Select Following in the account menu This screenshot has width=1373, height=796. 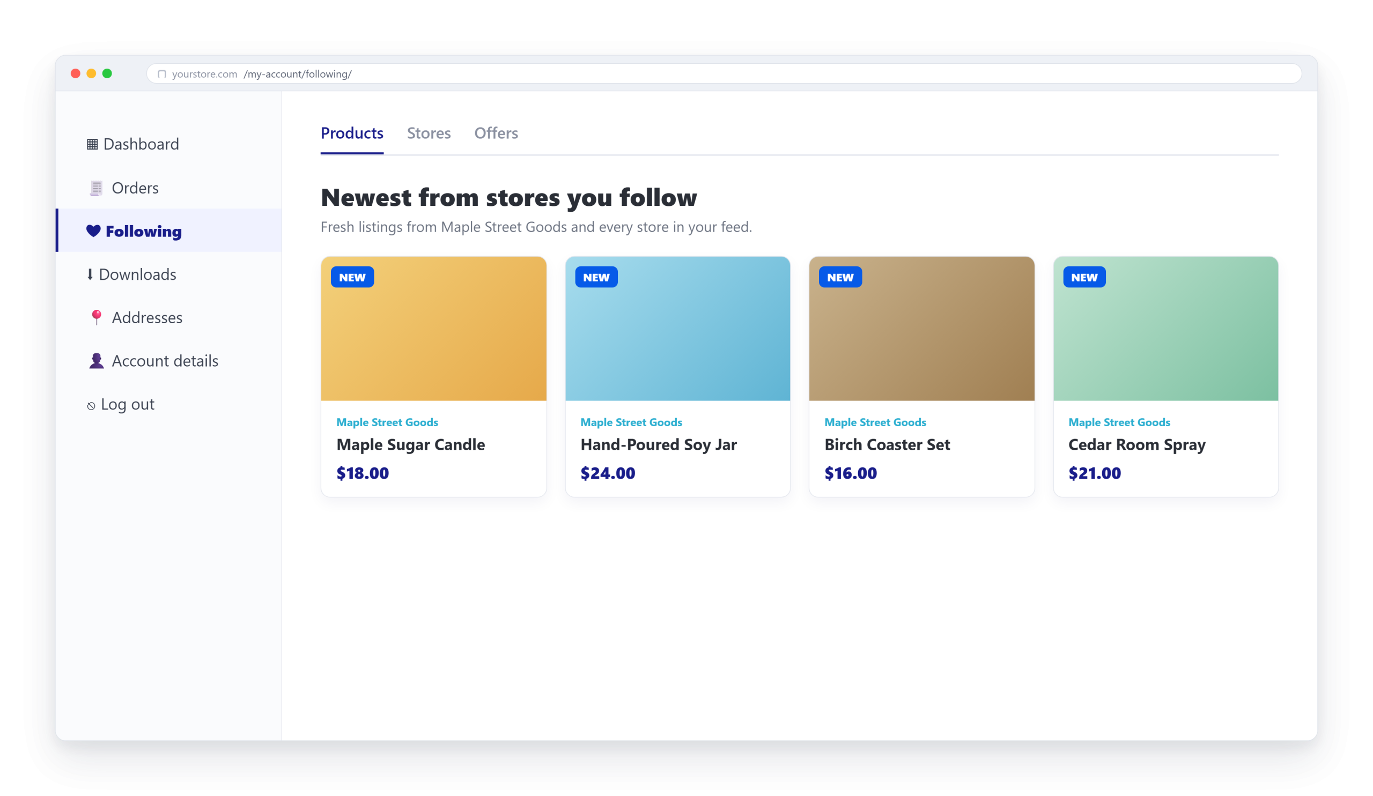(x=169, y=231)
